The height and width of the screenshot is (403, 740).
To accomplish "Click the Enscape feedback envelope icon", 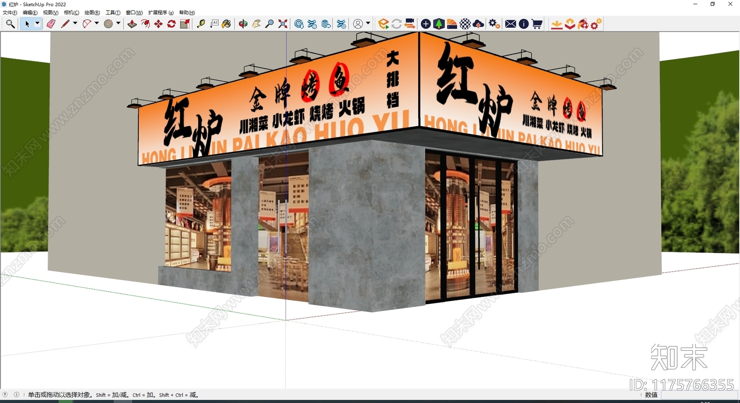I will point(511,24).
